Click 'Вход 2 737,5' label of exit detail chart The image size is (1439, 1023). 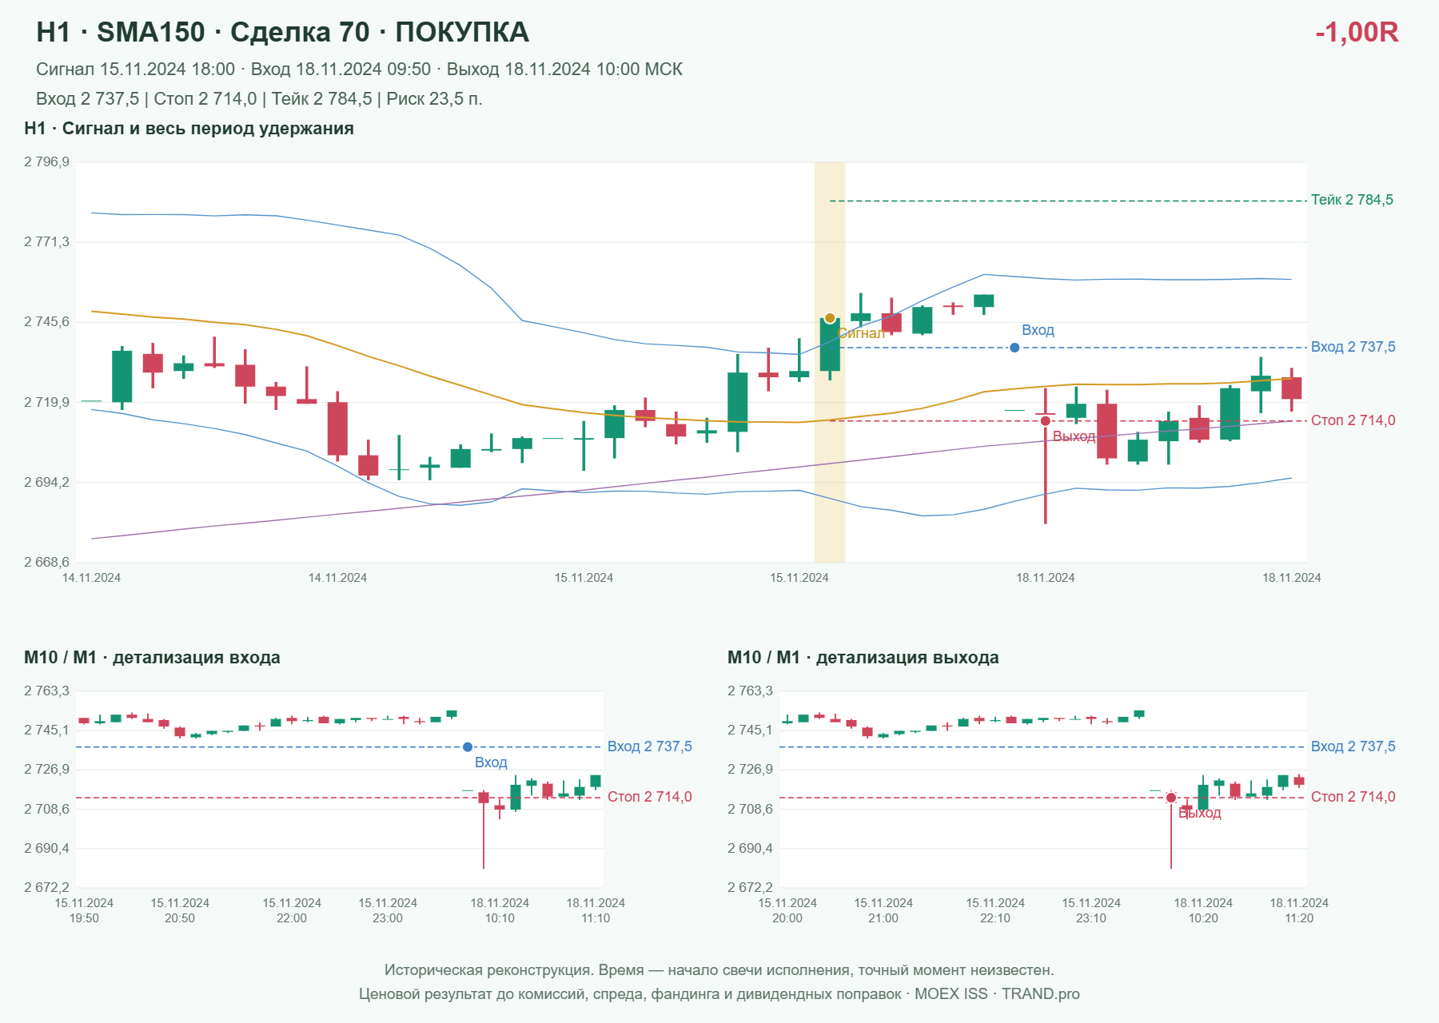[x=1353, y=746]
